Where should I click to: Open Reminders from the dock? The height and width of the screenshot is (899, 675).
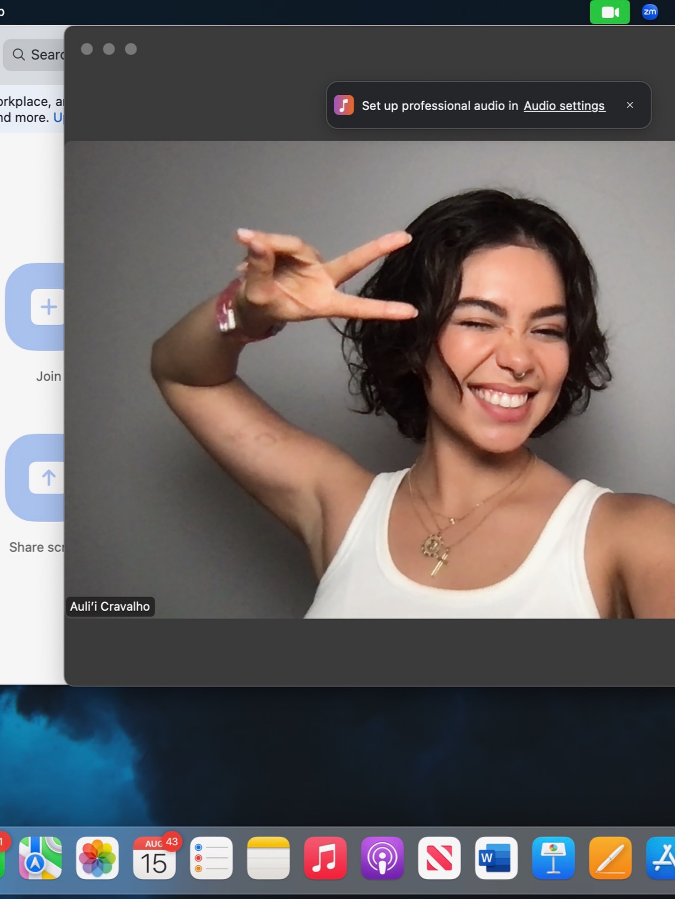[x=211, y=858]
